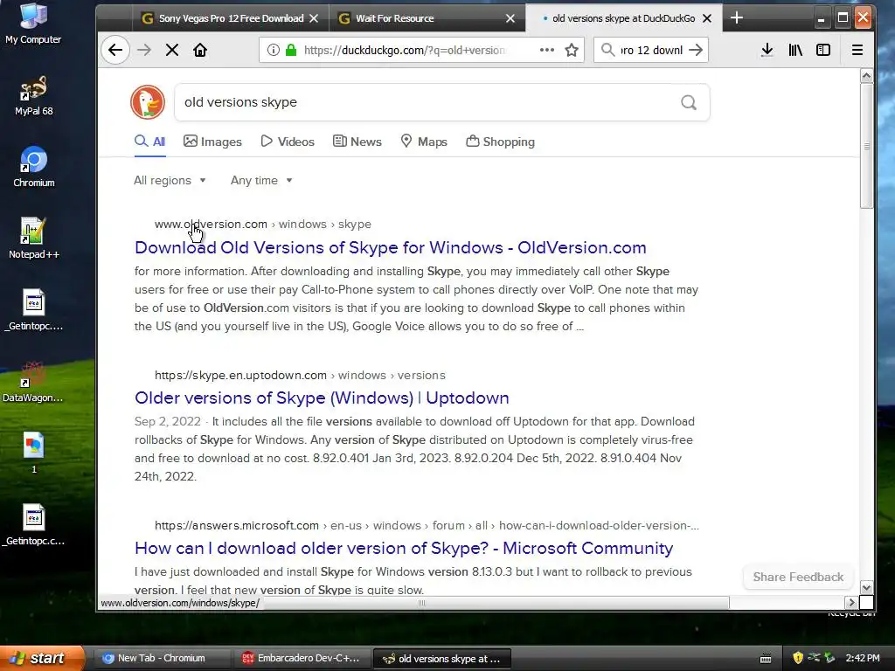Click the horizontal scrollbar right arrow
The height and width of the screenshot is (671, 895).
[851, 603]
